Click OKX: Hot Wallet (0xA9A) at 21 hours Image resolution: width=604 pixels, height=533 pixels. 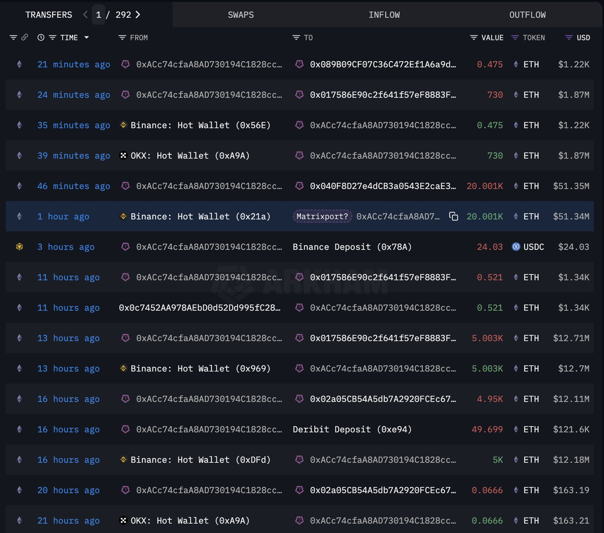click(x=190, y=521)
